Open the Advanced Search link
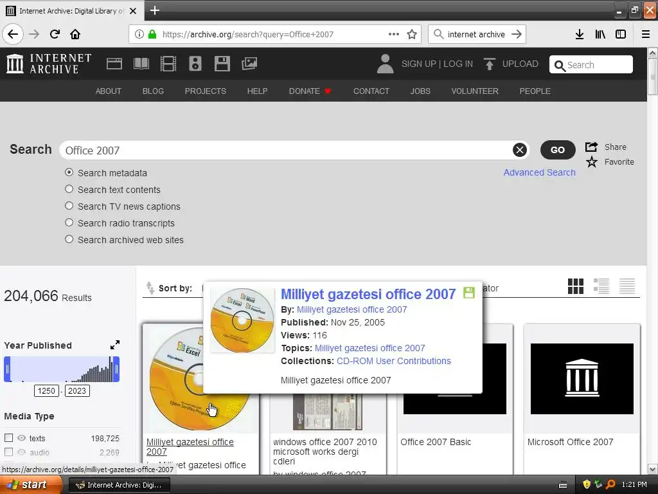 click(539, 172)
